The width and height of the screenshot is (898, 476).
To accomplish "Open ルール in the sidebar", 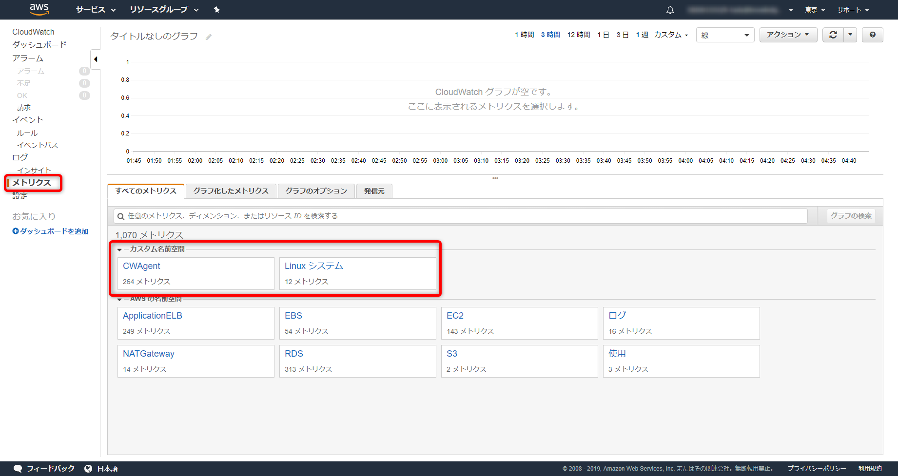I will [27, 133].
